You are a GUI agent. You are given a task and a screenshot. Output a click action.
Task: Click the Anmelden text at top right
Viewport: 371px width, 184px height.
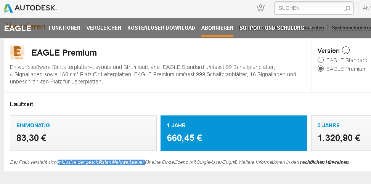point(366,8)
